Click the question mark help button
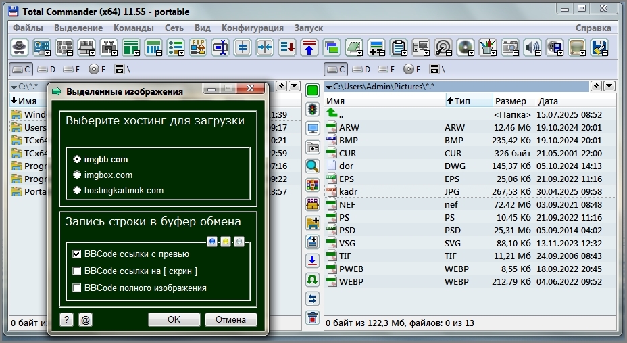The height and width of the screenshot is (343, 627). coord(66,319)
